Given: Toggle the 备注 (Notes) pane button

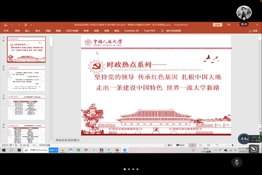Looking at the screenshot, I should 168,145.
